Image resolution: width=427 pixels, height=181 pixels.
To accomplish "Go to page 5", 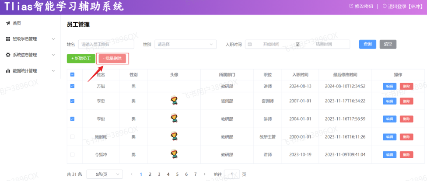I will (x=177, y=174).
